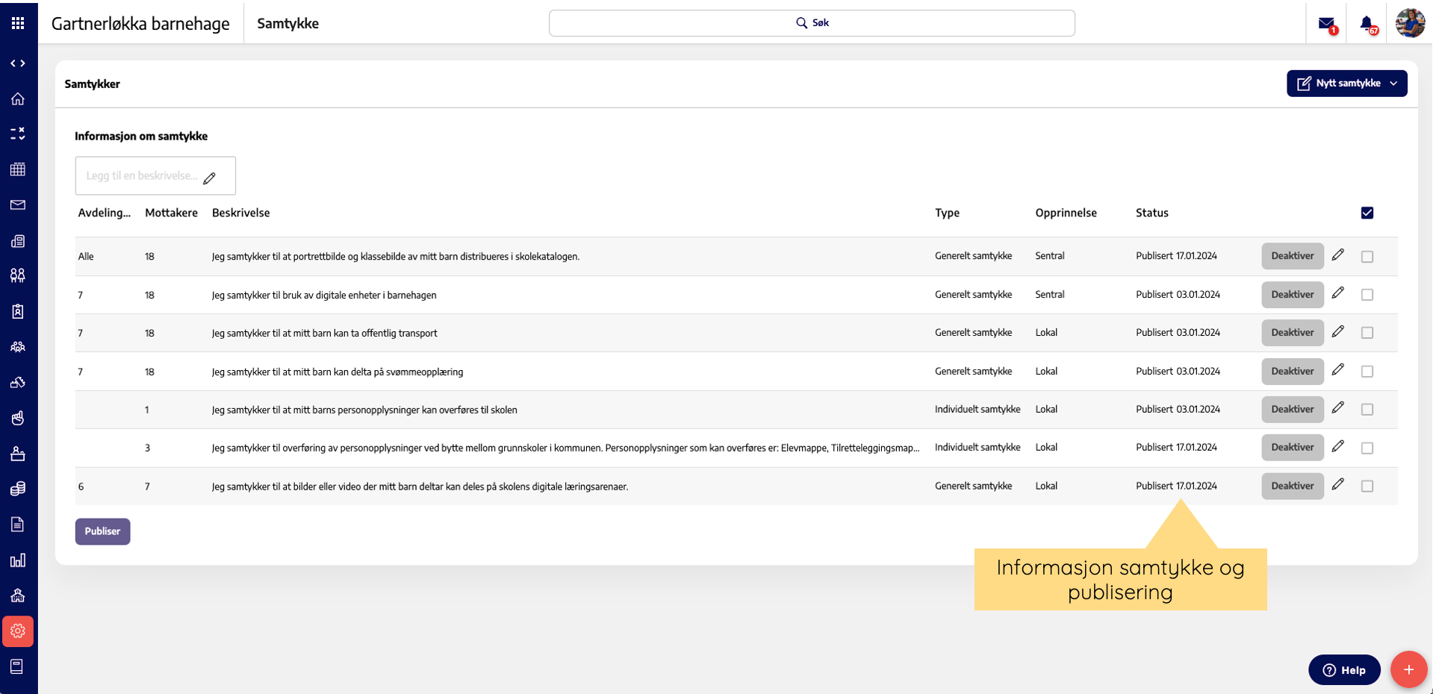
Task: Click the Publiser button
Action: click(x=102, y=531)
